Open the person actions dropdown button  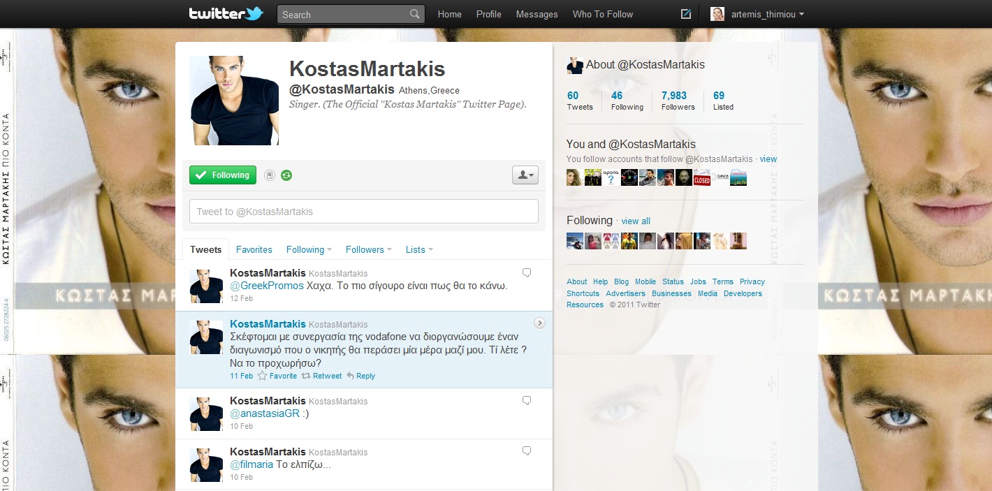[x=525, y=175]
